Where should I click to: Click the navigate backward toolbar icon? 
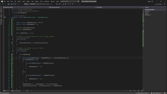[x=3, y=4]
